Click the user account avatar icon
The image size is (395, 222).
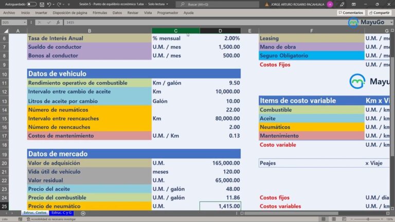(x=330, y=4)
